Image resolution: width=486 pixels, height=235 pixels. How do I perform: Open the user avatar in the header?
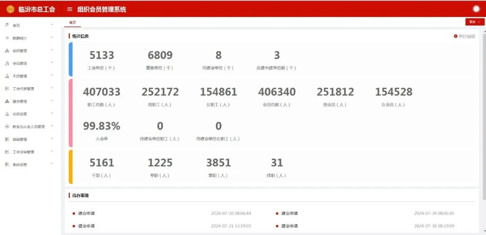476,9
